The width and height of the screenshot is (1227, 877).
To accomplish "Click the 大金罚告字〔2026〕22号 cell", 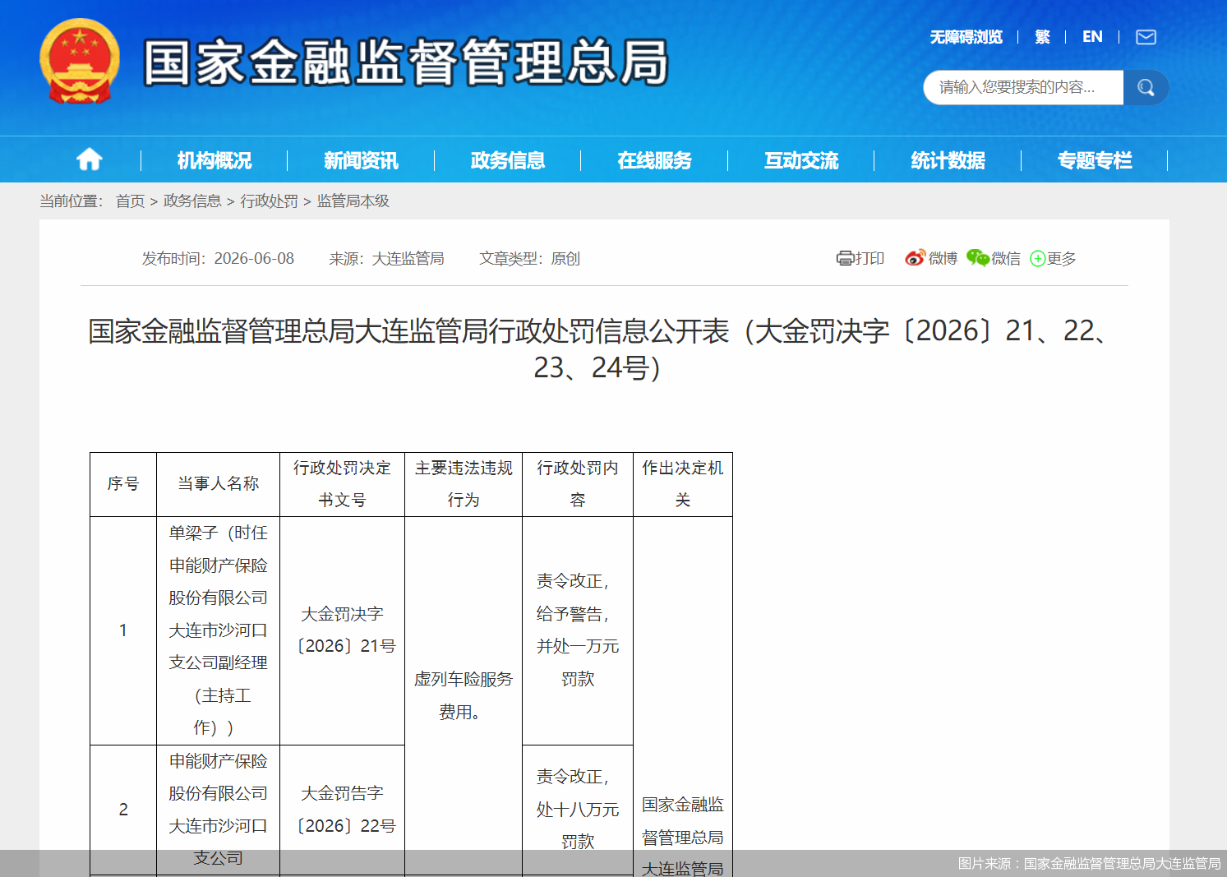I will pos(343,810).
